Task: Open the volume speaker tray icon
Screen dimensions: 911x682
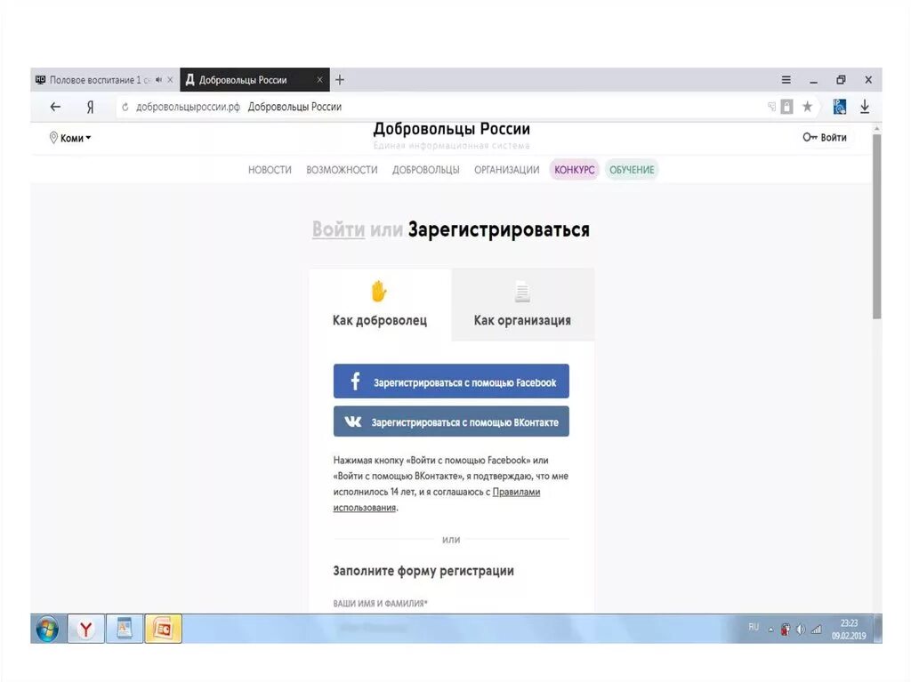Action: [x=801, y=630]
